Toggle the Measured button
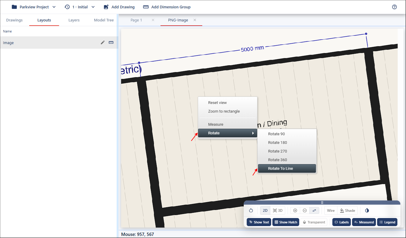 [x=364, y=222]
